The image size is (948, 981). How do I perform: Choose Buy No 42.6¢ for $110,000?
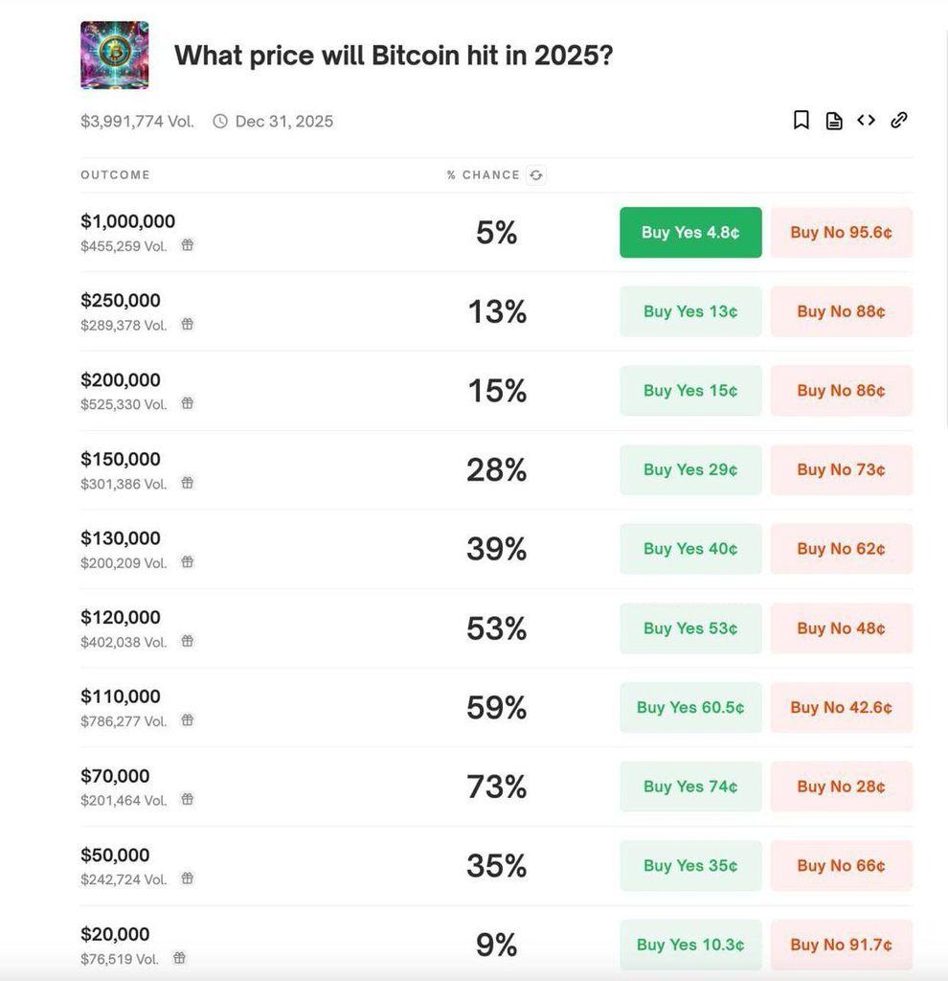pyautogui.click(x=841, y=707)
